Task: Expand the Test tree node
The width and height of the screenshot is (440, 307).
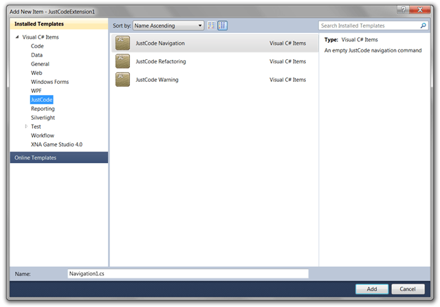Action: (26, 127)
